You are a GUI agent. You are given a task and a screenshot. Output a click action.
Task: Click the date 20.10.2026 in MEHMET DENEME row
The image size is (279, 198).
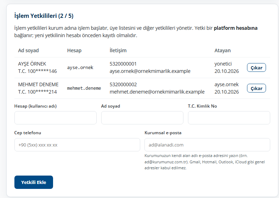pos(227,92)
